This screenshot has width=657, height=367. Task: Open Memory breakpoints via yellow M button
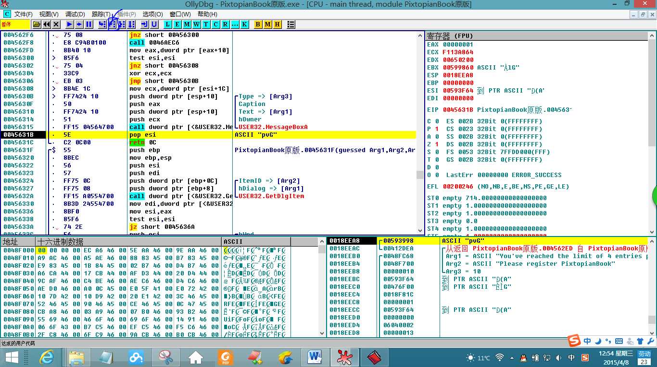[267, 24]
